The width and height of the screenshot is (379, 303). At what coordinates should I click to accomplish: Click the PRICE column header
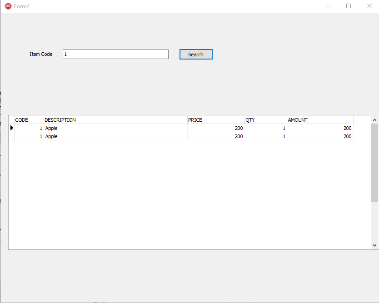tap(215, 120)
